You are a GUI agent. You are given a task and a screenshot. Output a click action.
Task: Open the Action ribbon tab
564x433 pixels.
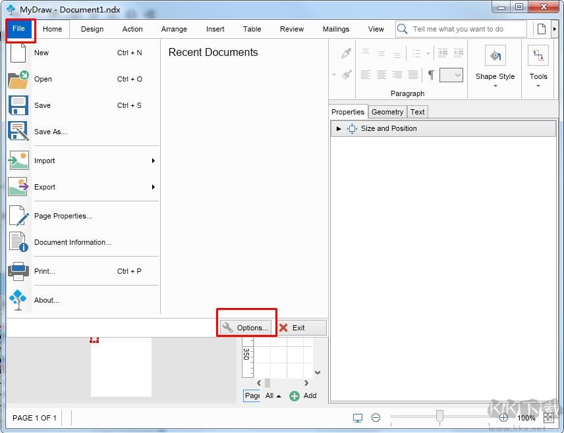[x=132, y=29]
